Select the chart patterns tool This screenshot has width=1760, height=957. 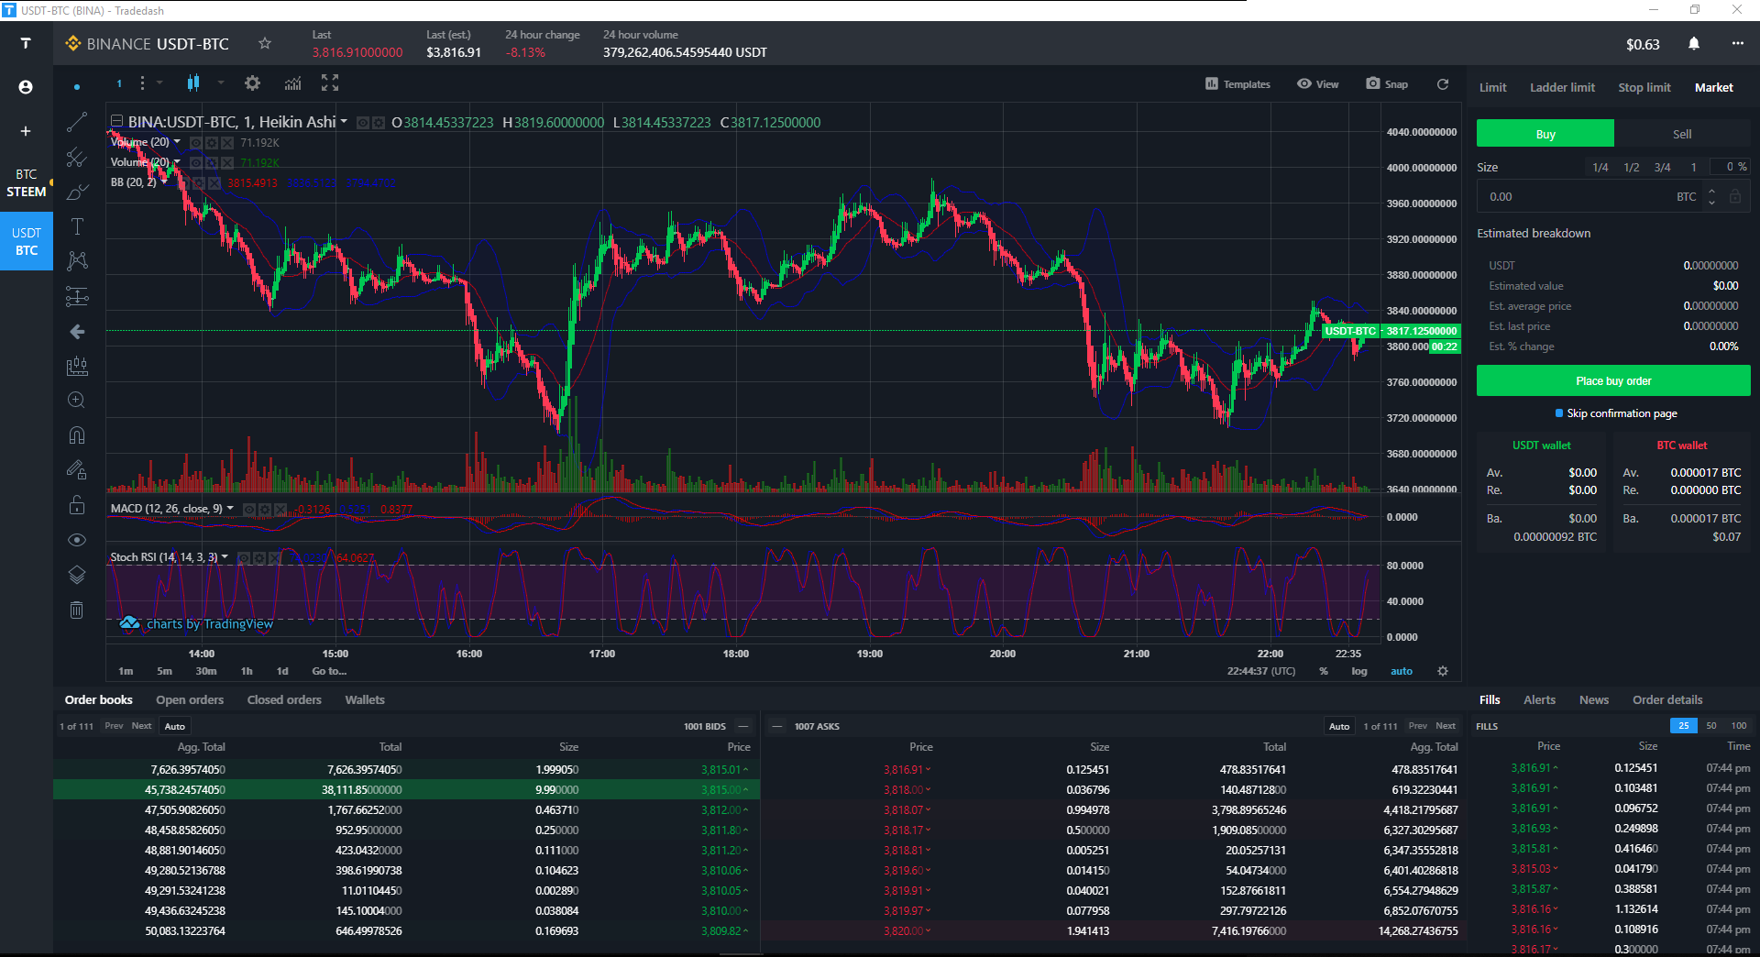[77, 261]
